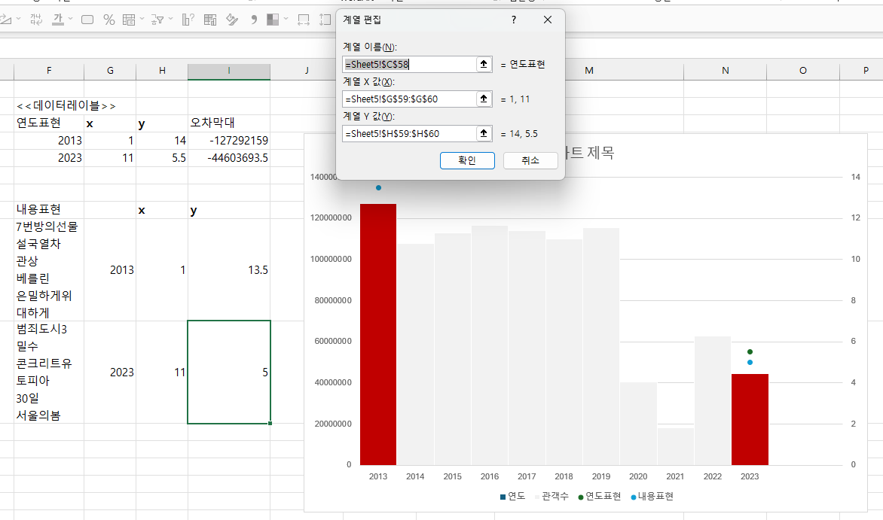Select the red 2023 bar in chart
The image size is (883, 520).
pos(750,419)
